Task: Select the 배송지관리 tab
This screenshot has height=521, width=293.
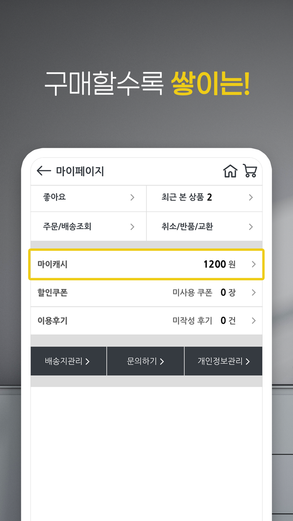Action: (x=68, y=361)
